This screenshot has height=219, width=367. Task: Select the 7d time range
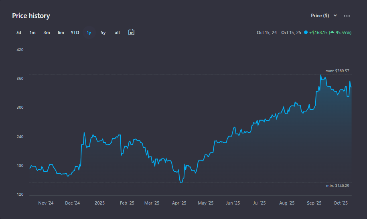[x=18, y=32]
